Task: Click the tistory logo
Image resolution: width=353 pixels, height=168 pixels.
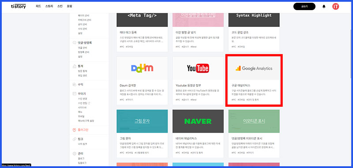Action: (x=18, y=6)
